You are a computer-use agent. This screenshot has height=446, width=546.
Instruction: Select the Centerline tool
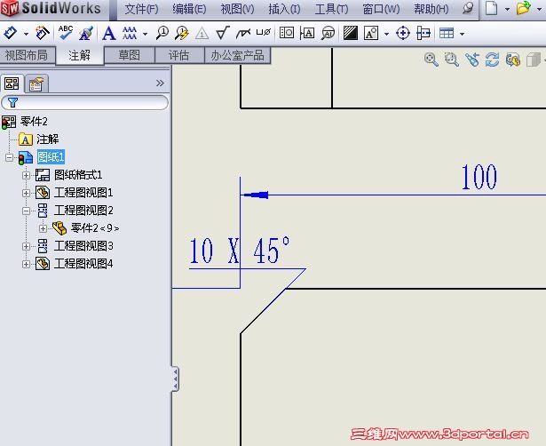(423, 33)
